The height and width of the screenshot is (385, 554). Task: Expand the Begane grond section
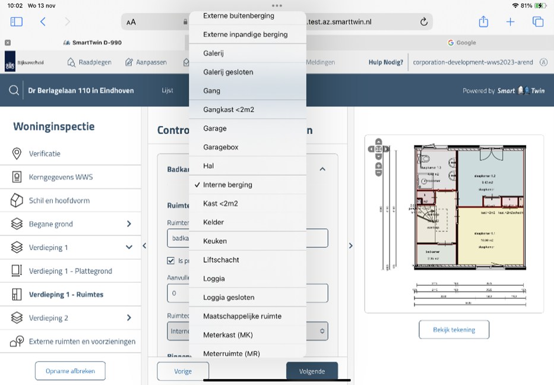[129, 224]
